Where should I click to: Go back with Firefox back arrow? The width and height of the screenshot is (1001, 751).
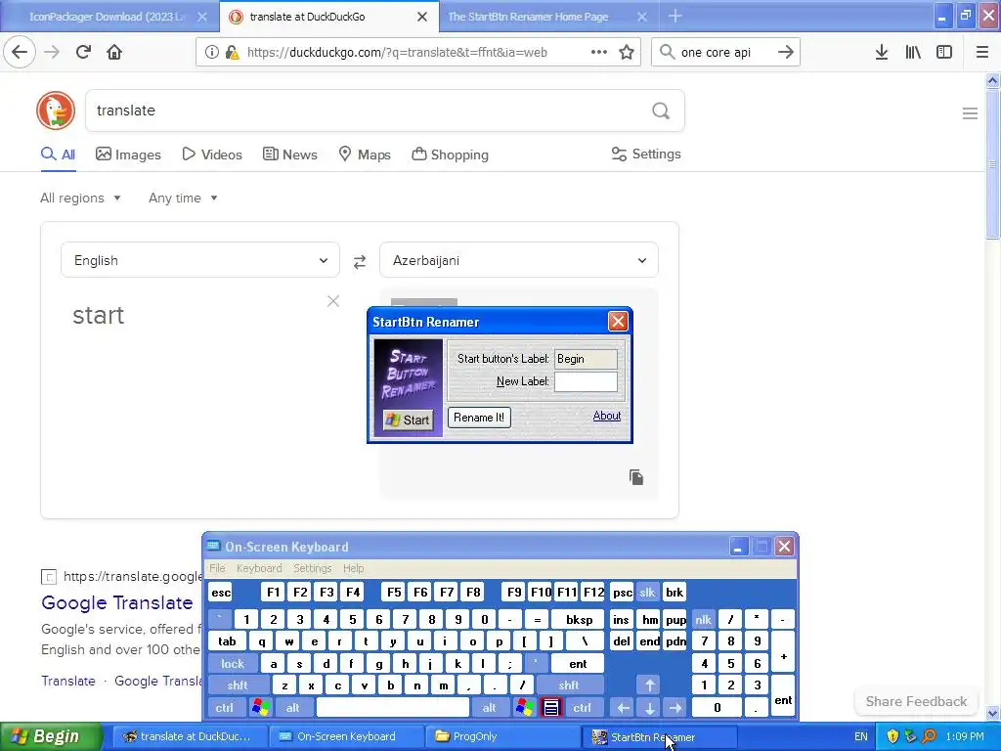(20, 52)
